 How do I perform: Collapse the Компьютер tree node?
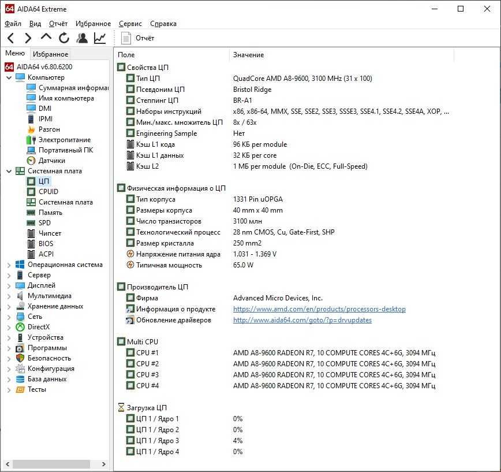[x=9, y=77]
